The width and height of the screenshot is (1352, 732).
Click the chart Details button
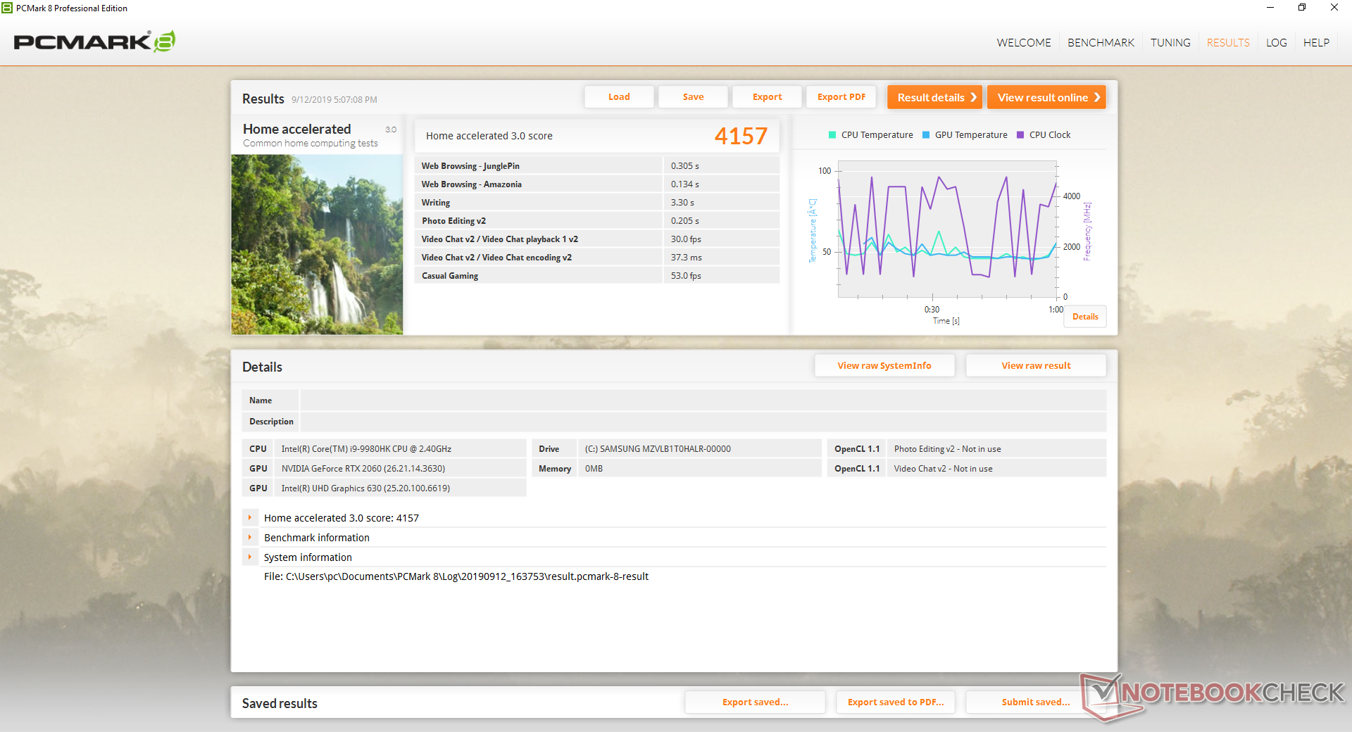[x=1085, y=317]
